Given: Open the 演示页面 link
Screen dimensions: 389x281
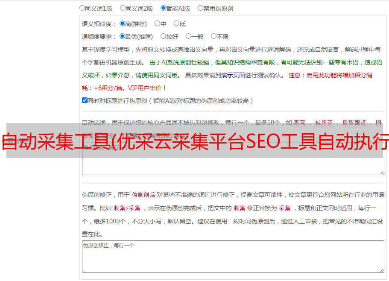Looking at the screenshot, I should tap(233, 75).
